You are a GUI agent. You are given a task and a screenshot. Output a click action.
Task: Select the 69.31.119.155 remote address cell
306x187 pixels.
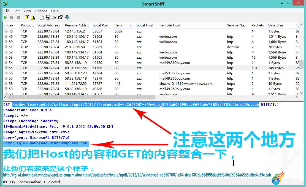click(x=76, y=68)
